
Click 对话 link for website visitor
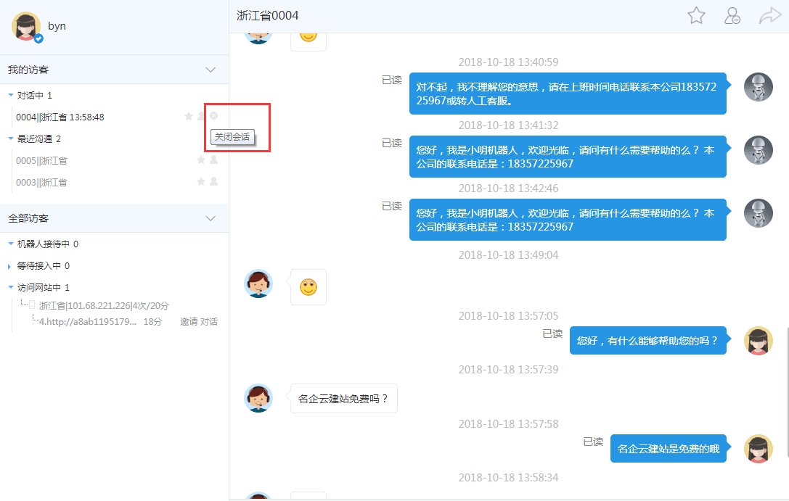click(209, 321)
